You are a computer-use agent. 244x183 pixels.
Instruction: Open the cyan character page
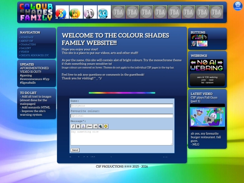[x=104, y=12]
